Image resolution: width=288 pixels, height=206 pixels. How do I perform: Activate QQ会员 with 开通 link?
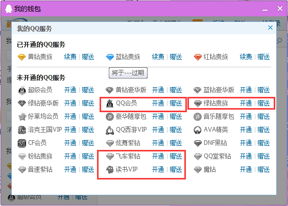click(158, 104)
